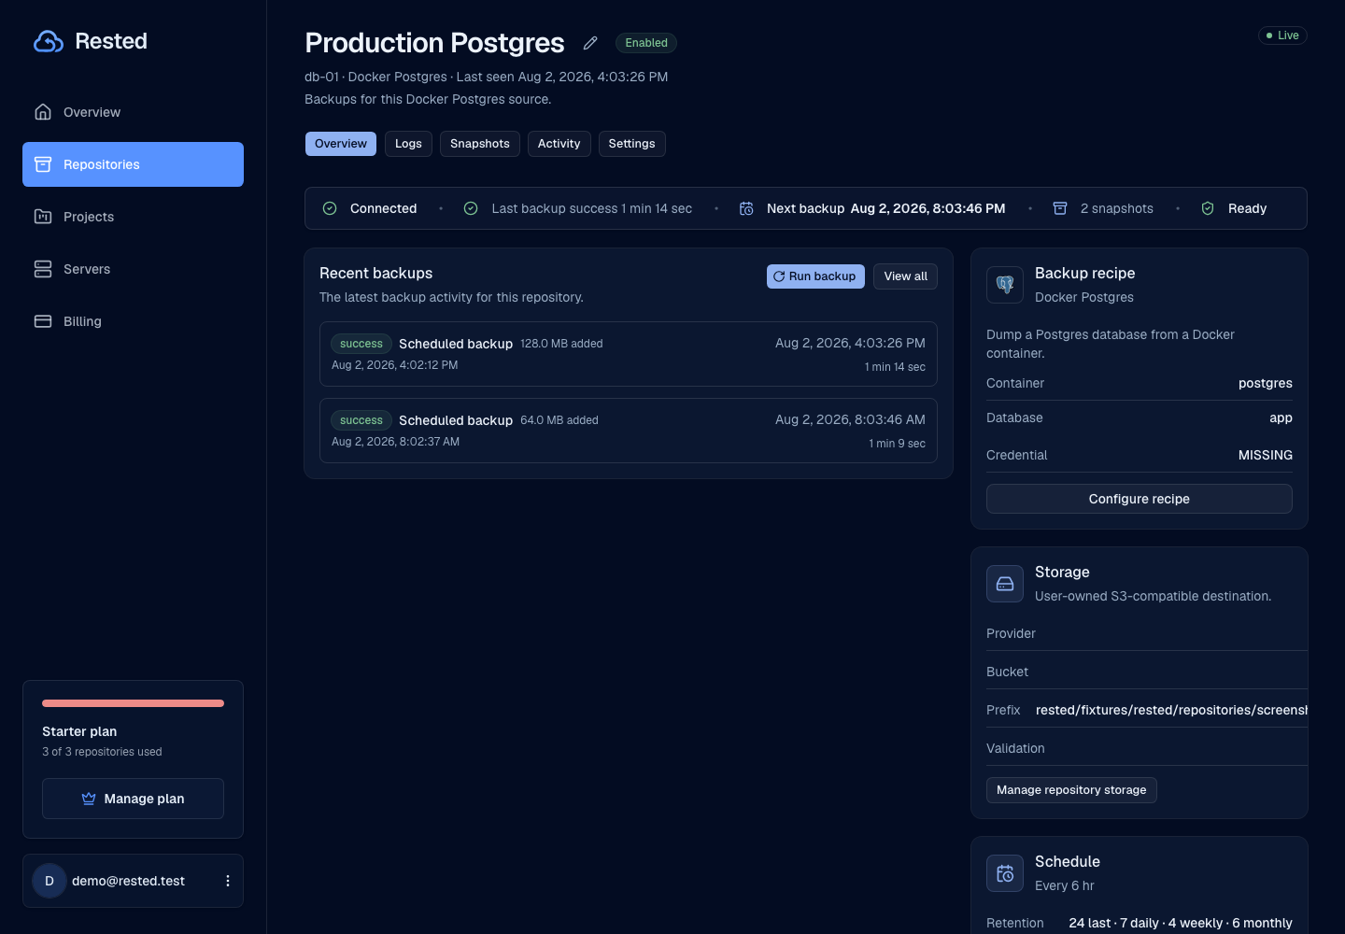Click the Repositories archive icon in sidebar
1345x934 pixels.
[43, 164]
